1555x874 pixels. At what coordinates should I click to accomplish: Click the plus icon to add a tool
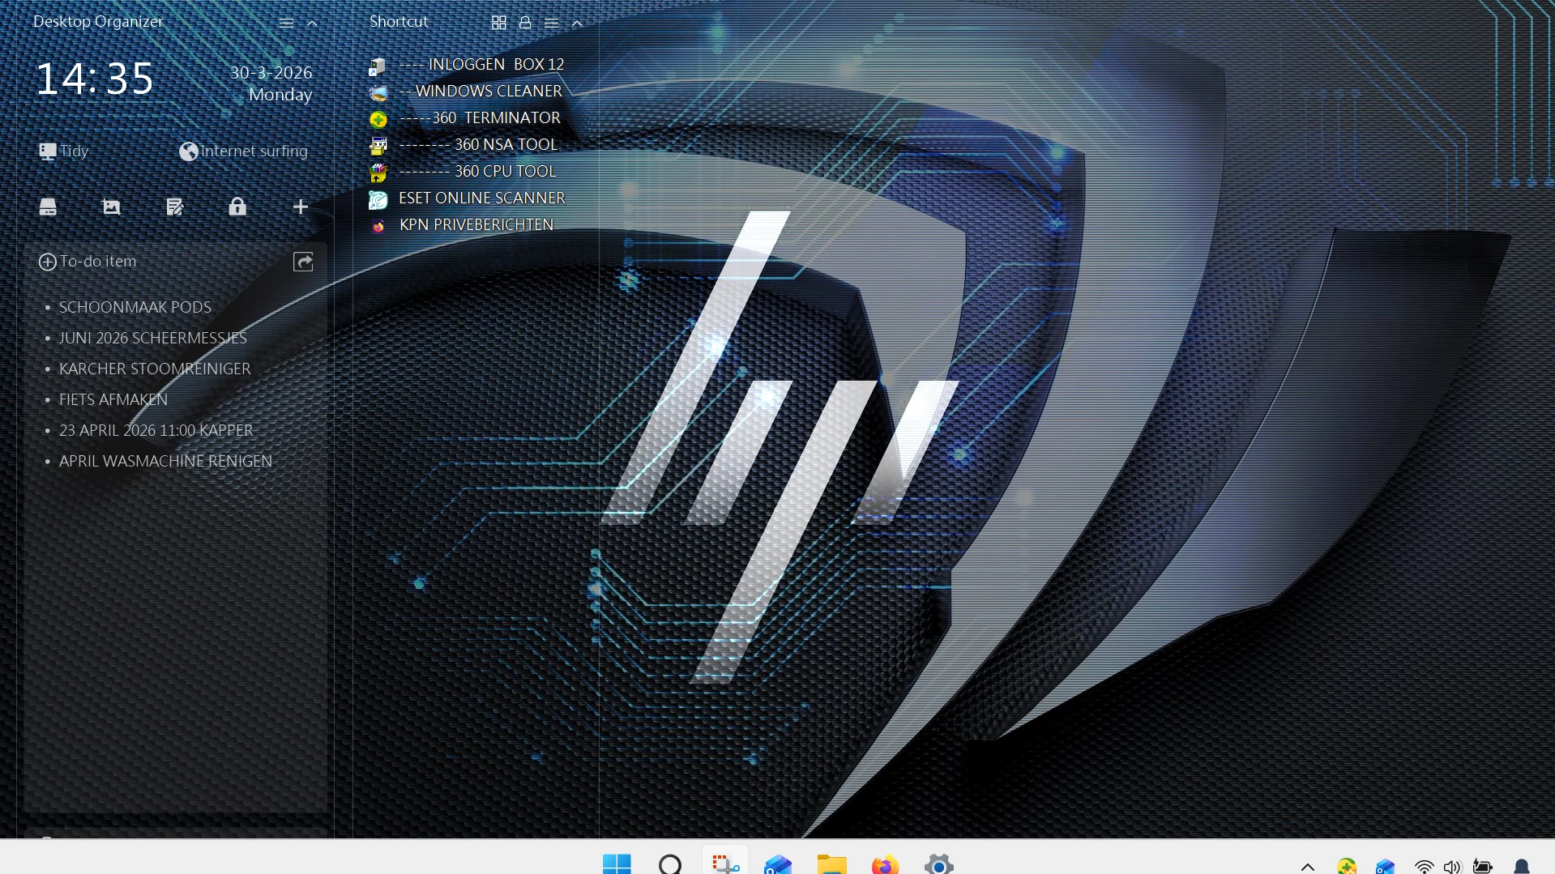click(x=301, y=207)
